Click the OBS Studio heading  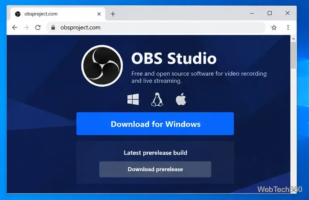[x=174, y=58]
